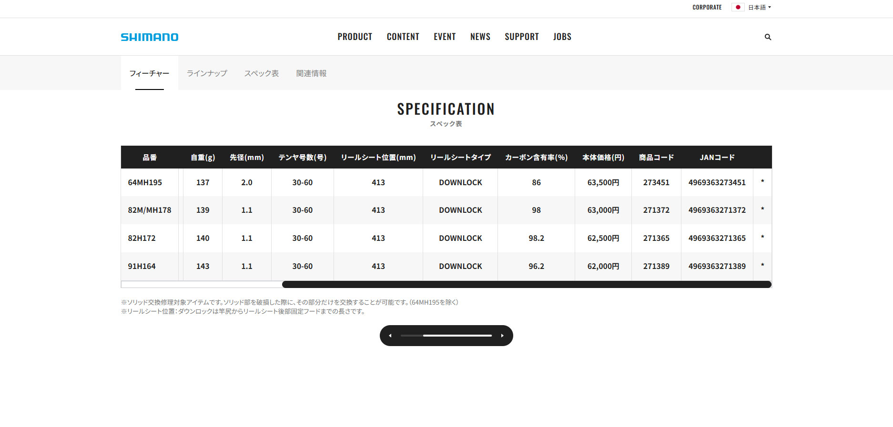Click the JANコード column header

tap(717, 158)
